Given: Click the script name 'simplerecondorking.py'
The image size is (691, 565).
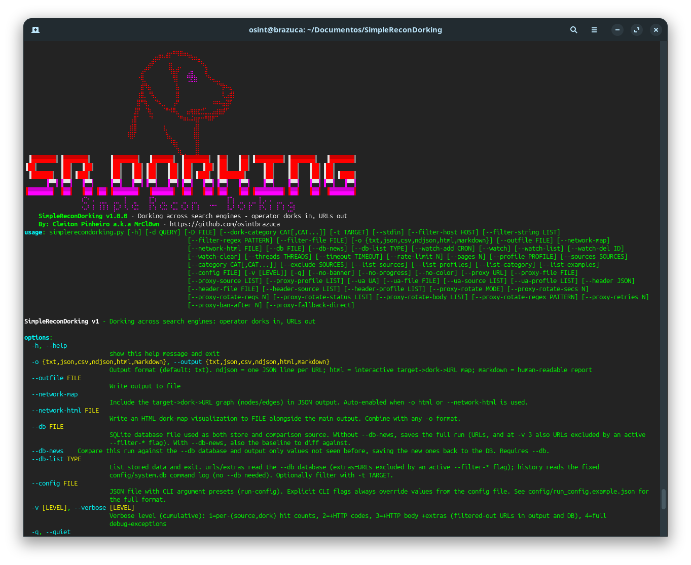Looking at the screenshot, I should tap(87, 232).
